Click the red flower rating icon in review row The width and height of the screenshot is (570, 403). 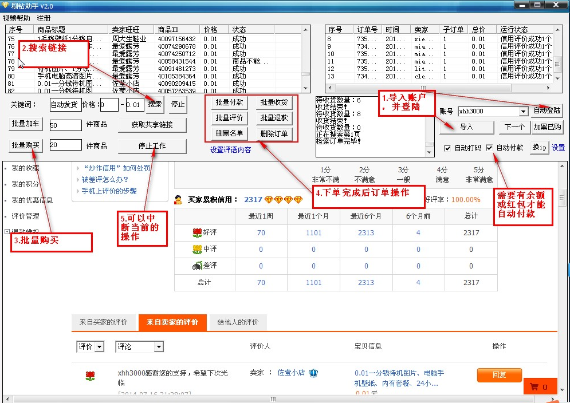tap(90, 376)
